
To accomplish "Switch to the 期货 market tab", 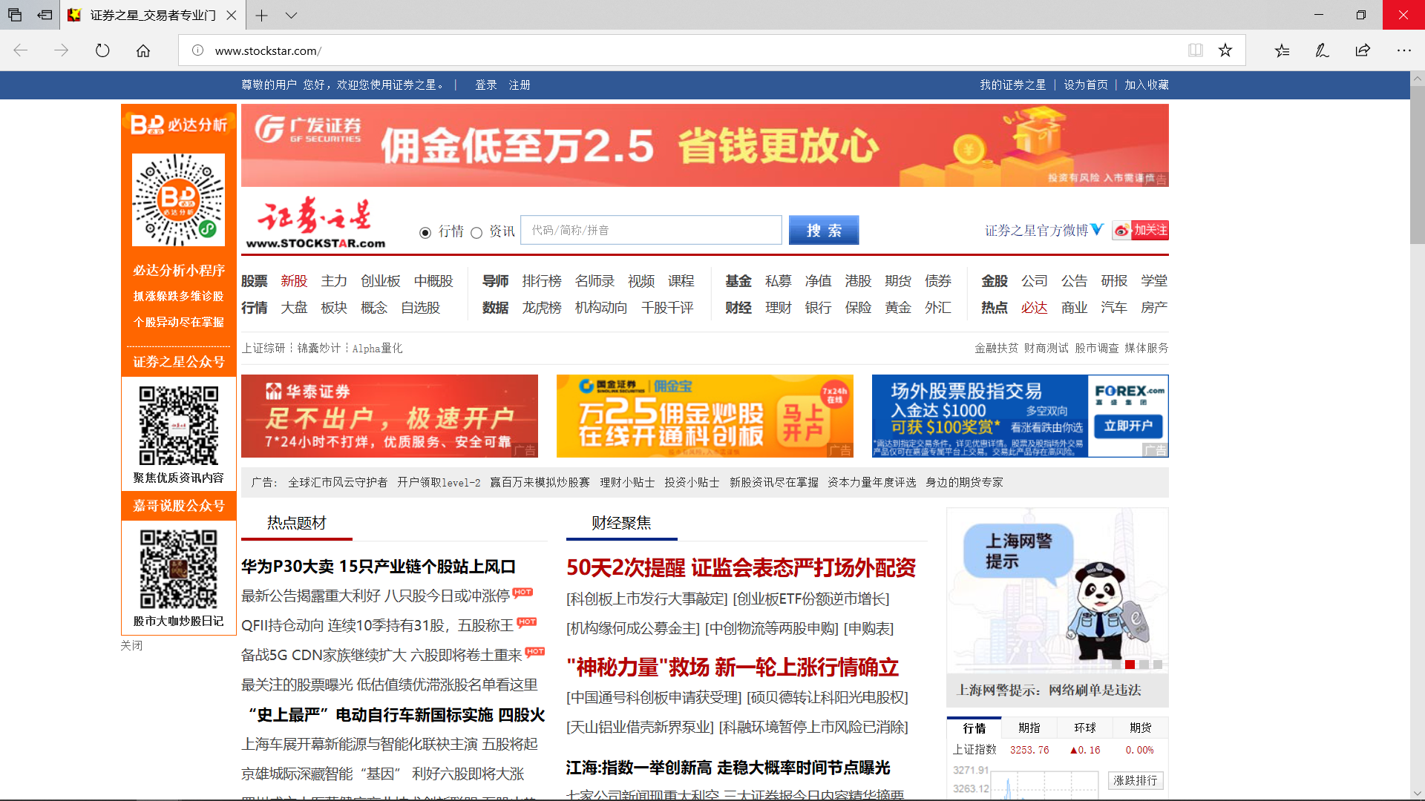I will 1141,728.
